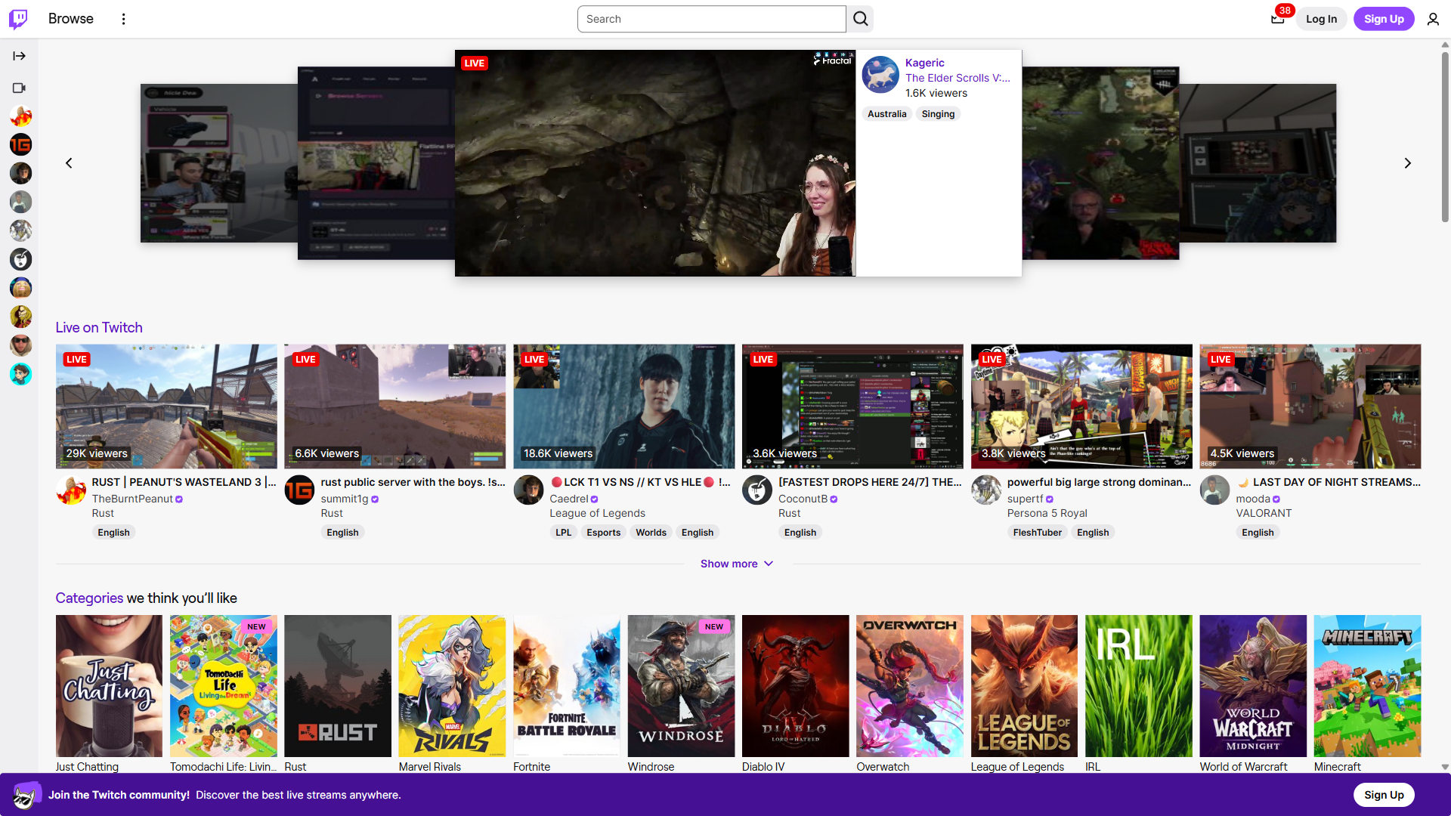Screen dimensions: 1451x816
Task: Click the camera icon in sidebar
Action: point(20,88)
